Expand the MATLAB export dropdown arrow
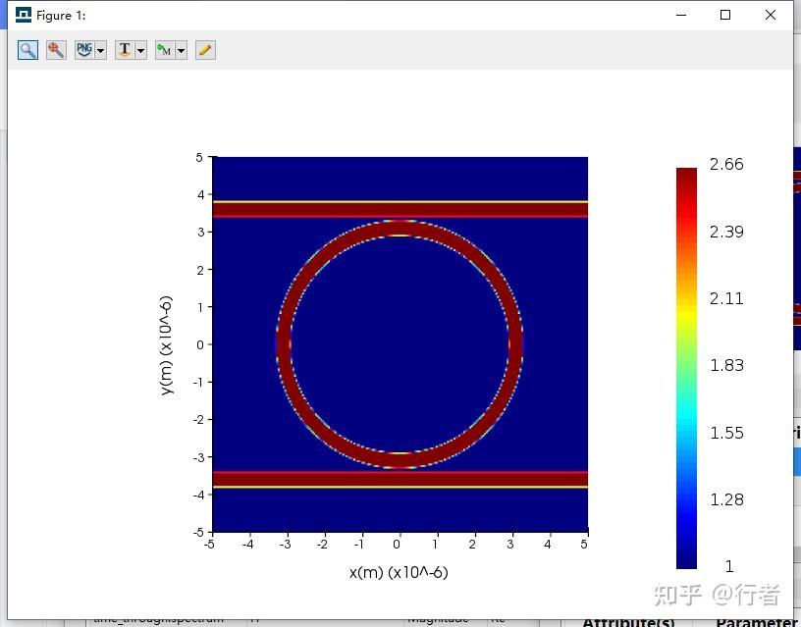801x627 pixels. (181, 50)
